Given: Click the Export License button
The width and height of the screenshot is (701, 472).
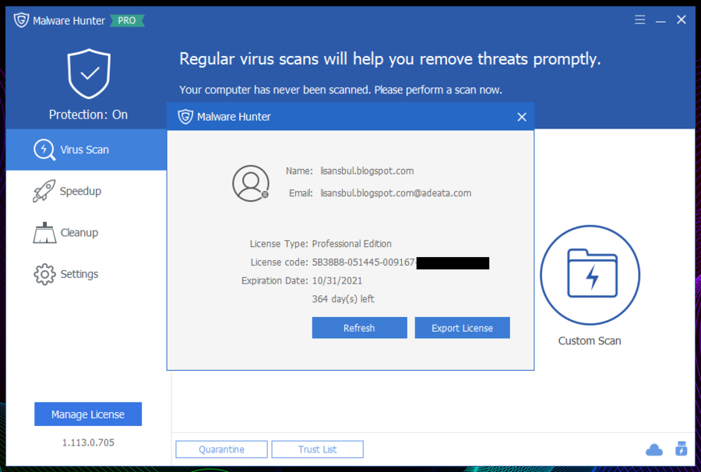Looking at the screenshot, I should (x=462, y=328).
